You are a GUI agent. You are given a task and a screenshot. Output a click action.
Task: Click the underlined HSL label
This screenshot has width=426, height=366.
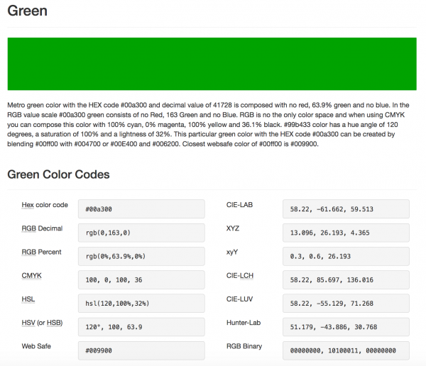coord(28,299)
